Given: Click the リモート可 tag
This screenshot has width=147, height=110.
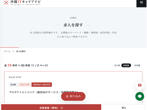Looking at the screenshot, I should pos(24,84).
